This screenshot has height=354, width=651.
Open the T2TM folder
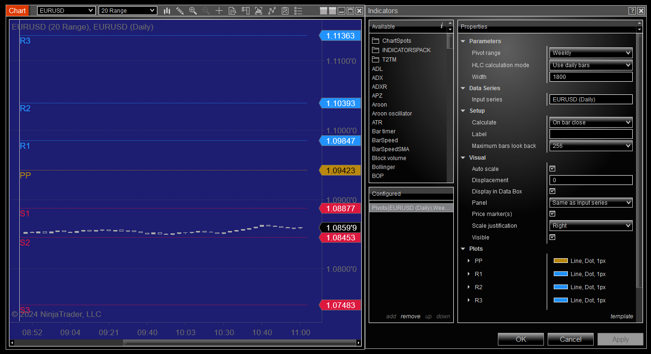click(384, 60)
